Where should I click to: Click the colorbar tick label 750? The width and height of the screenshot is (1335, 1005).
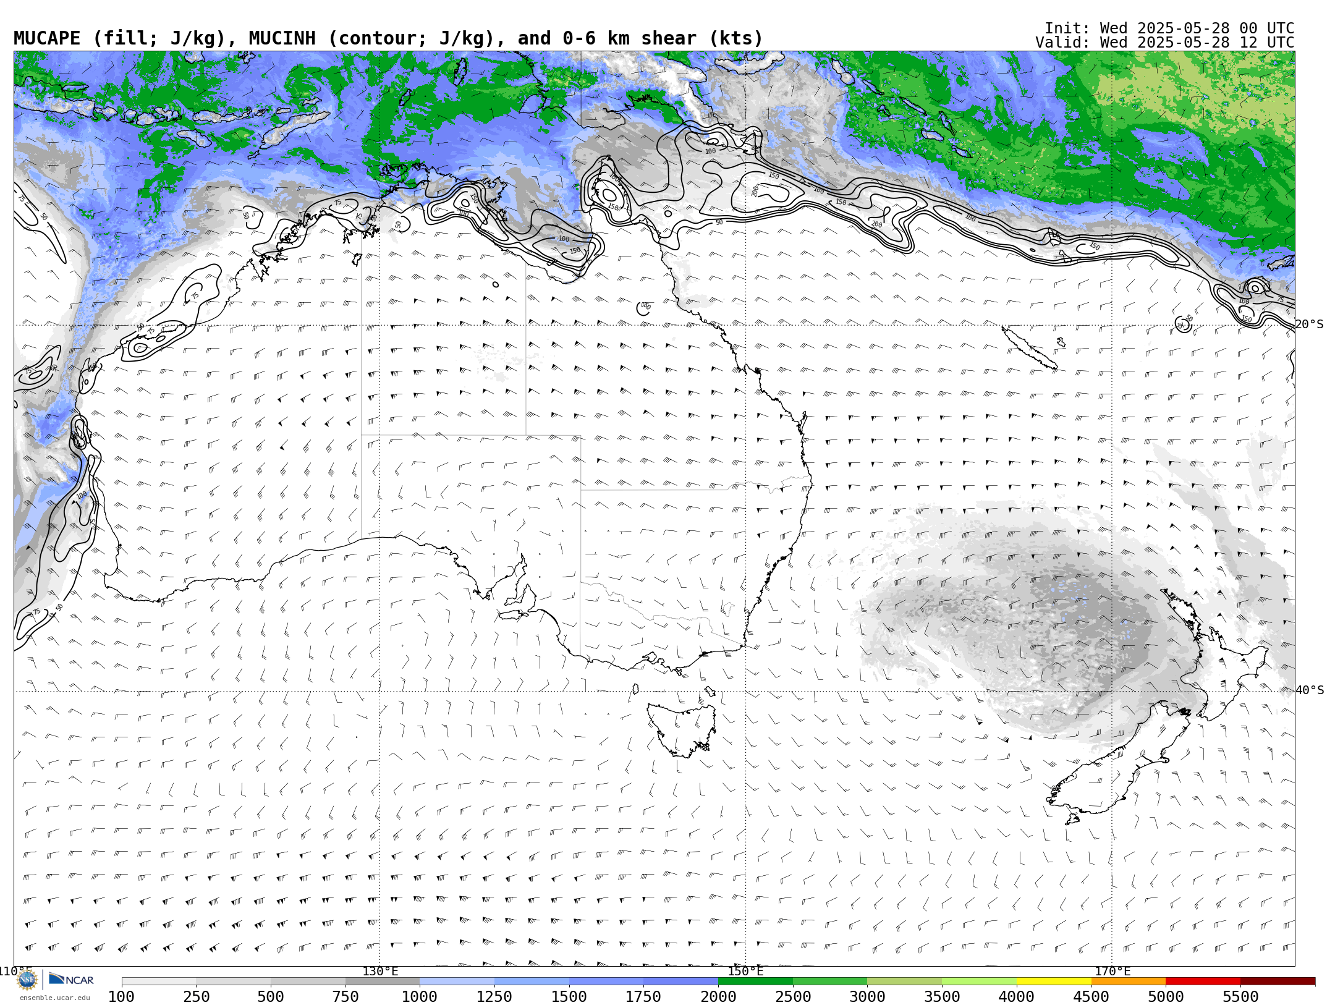click(x=345, y=997)
